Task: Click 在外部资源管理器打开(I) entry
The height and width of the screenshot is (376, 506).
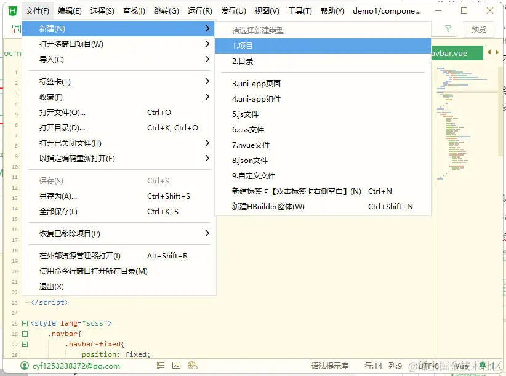Action: point(118,256)
